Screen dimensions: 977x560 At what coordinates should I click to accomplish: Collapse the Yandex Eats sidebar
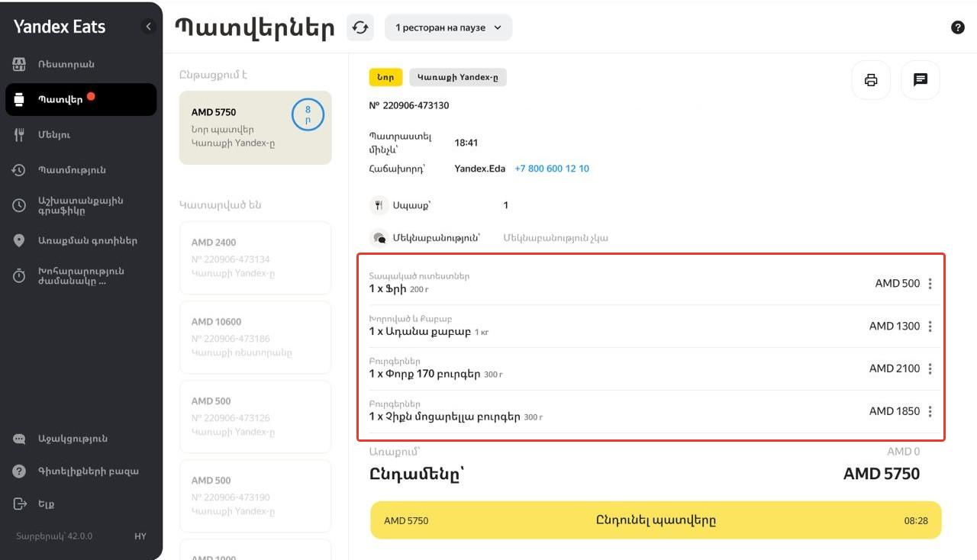[148, 27]
